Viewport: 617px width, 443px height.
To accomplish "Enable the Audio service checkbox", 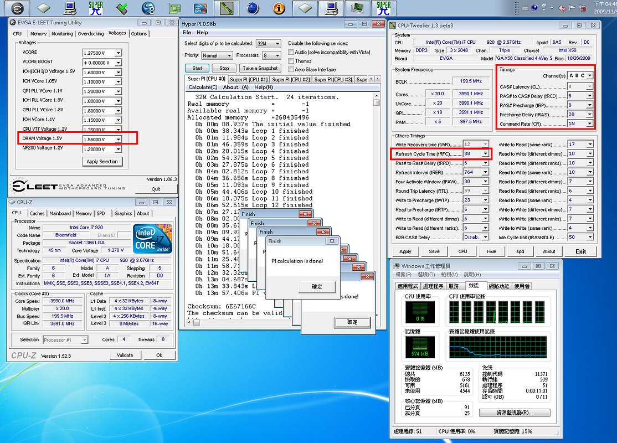I will [291, 52].
